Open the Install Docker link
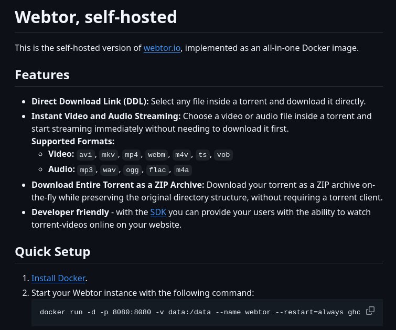The width and height of the screenshot is (396, 330). (x=58, y=279)
